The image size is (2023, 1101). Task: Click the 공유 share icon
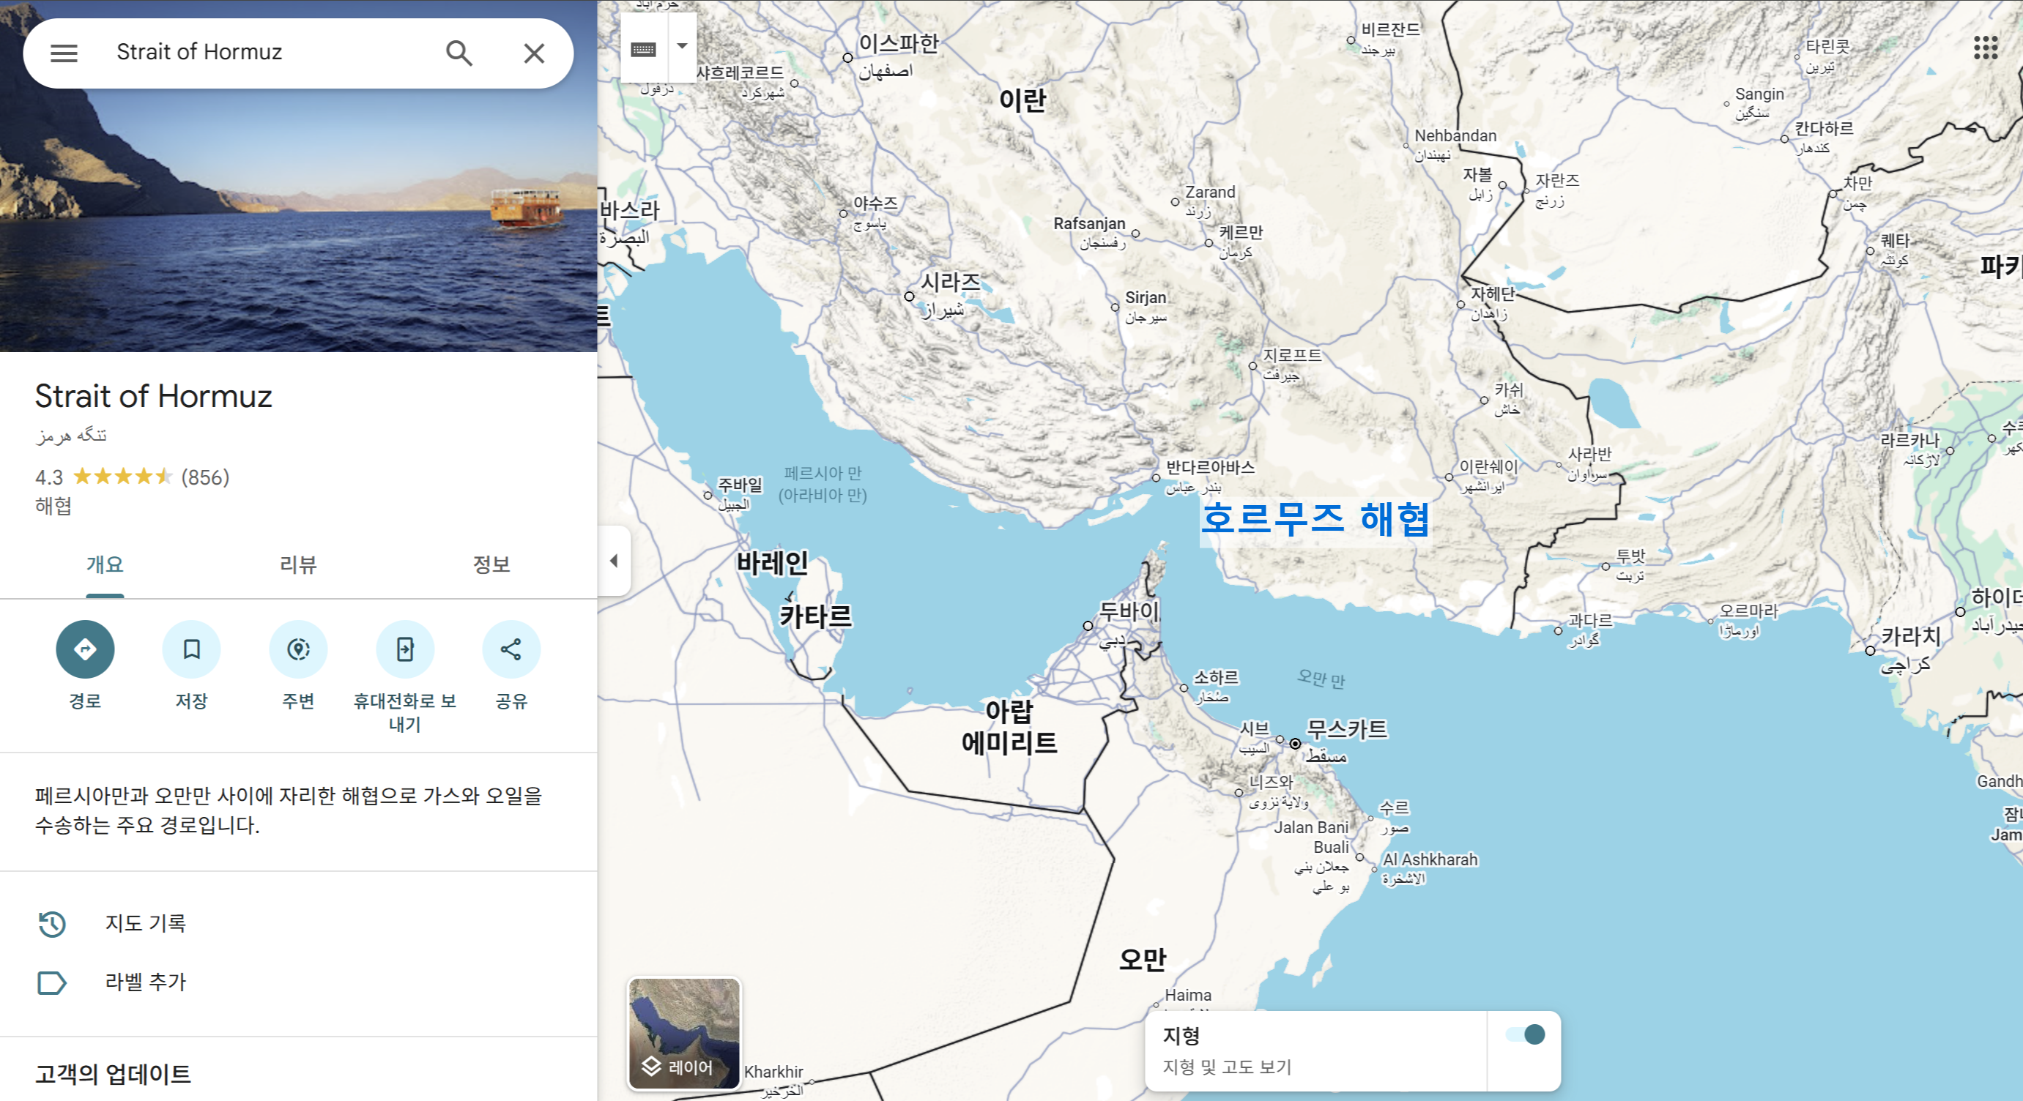tap(511, 649)
